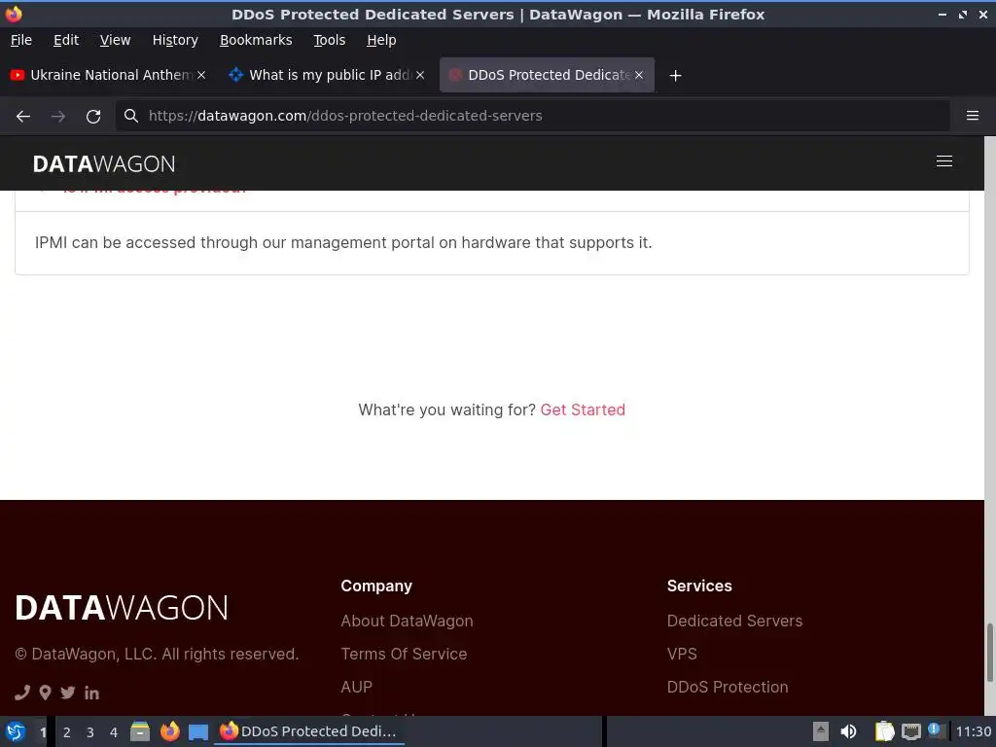Open Terms Of Service footer link
Viewport: 996px width, 747px height.
pyautogui.click(x=404, y=654)
